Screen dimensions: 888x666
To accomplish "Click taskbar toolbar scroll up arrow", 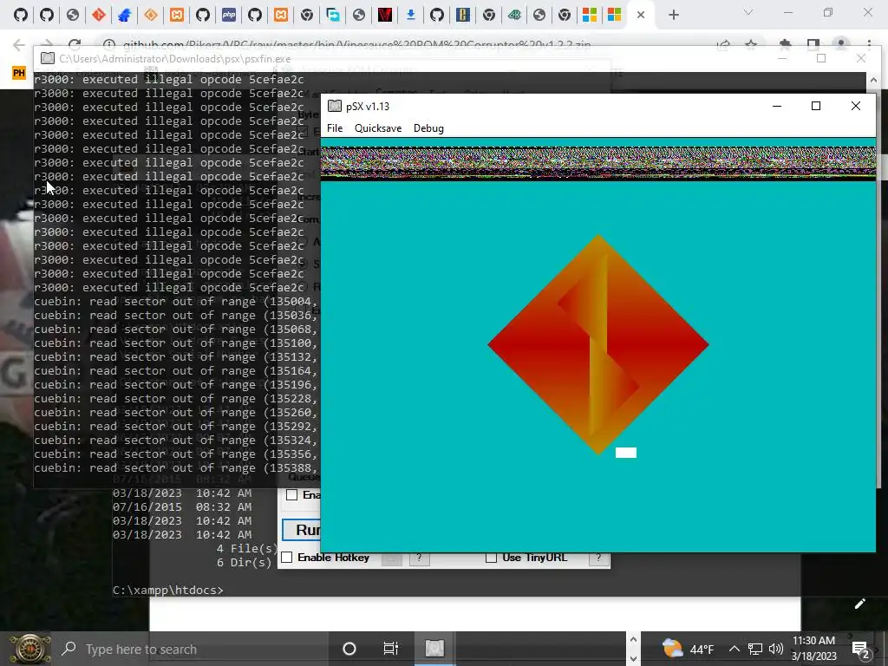I will pos(633,639).
